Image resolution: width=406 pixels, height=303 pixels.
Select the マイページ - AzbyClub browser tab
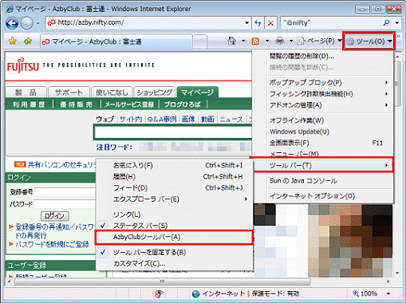116,41
